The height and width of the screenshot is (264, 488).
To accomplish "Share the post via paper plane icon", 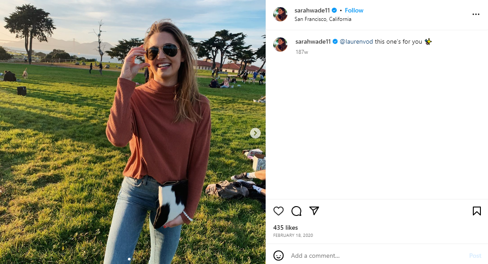I will [x=314, y=211].
